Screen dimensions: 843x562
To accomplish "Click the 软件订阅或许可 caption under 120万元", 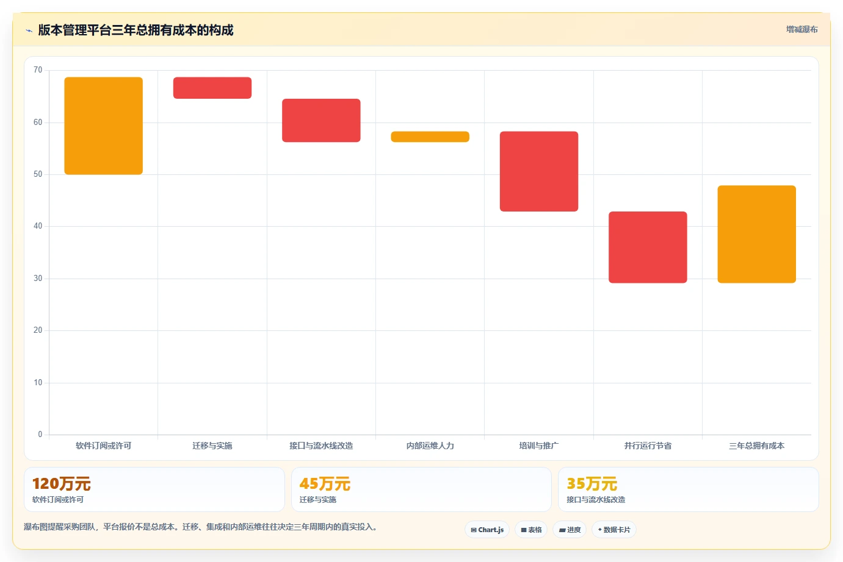I will (x=58, y=499).
